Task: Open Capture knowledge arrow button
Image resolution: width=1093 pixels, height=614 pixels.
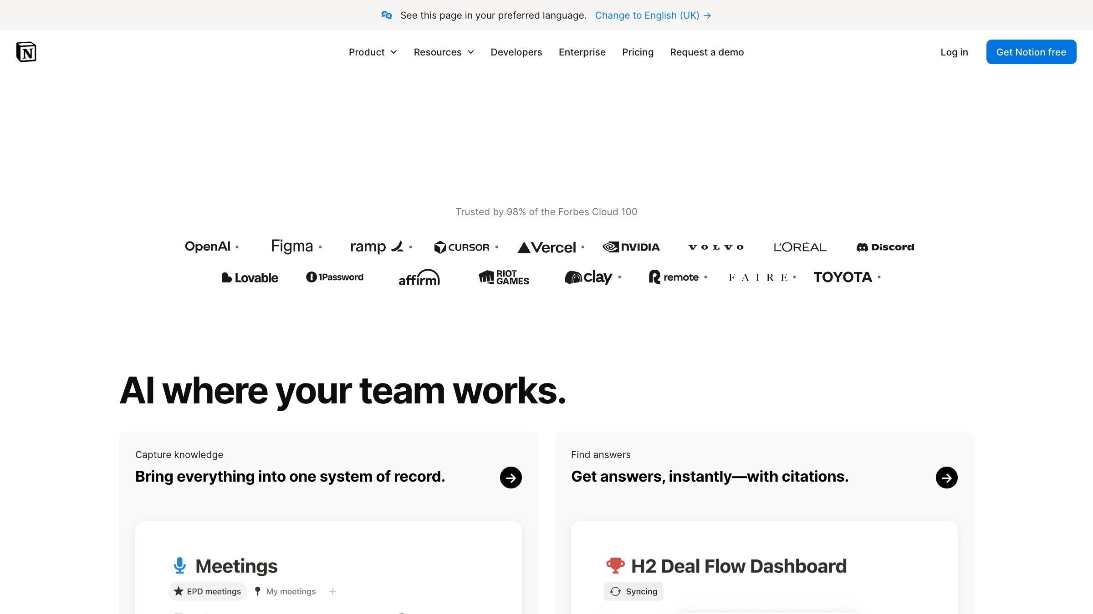Action: 511,477
